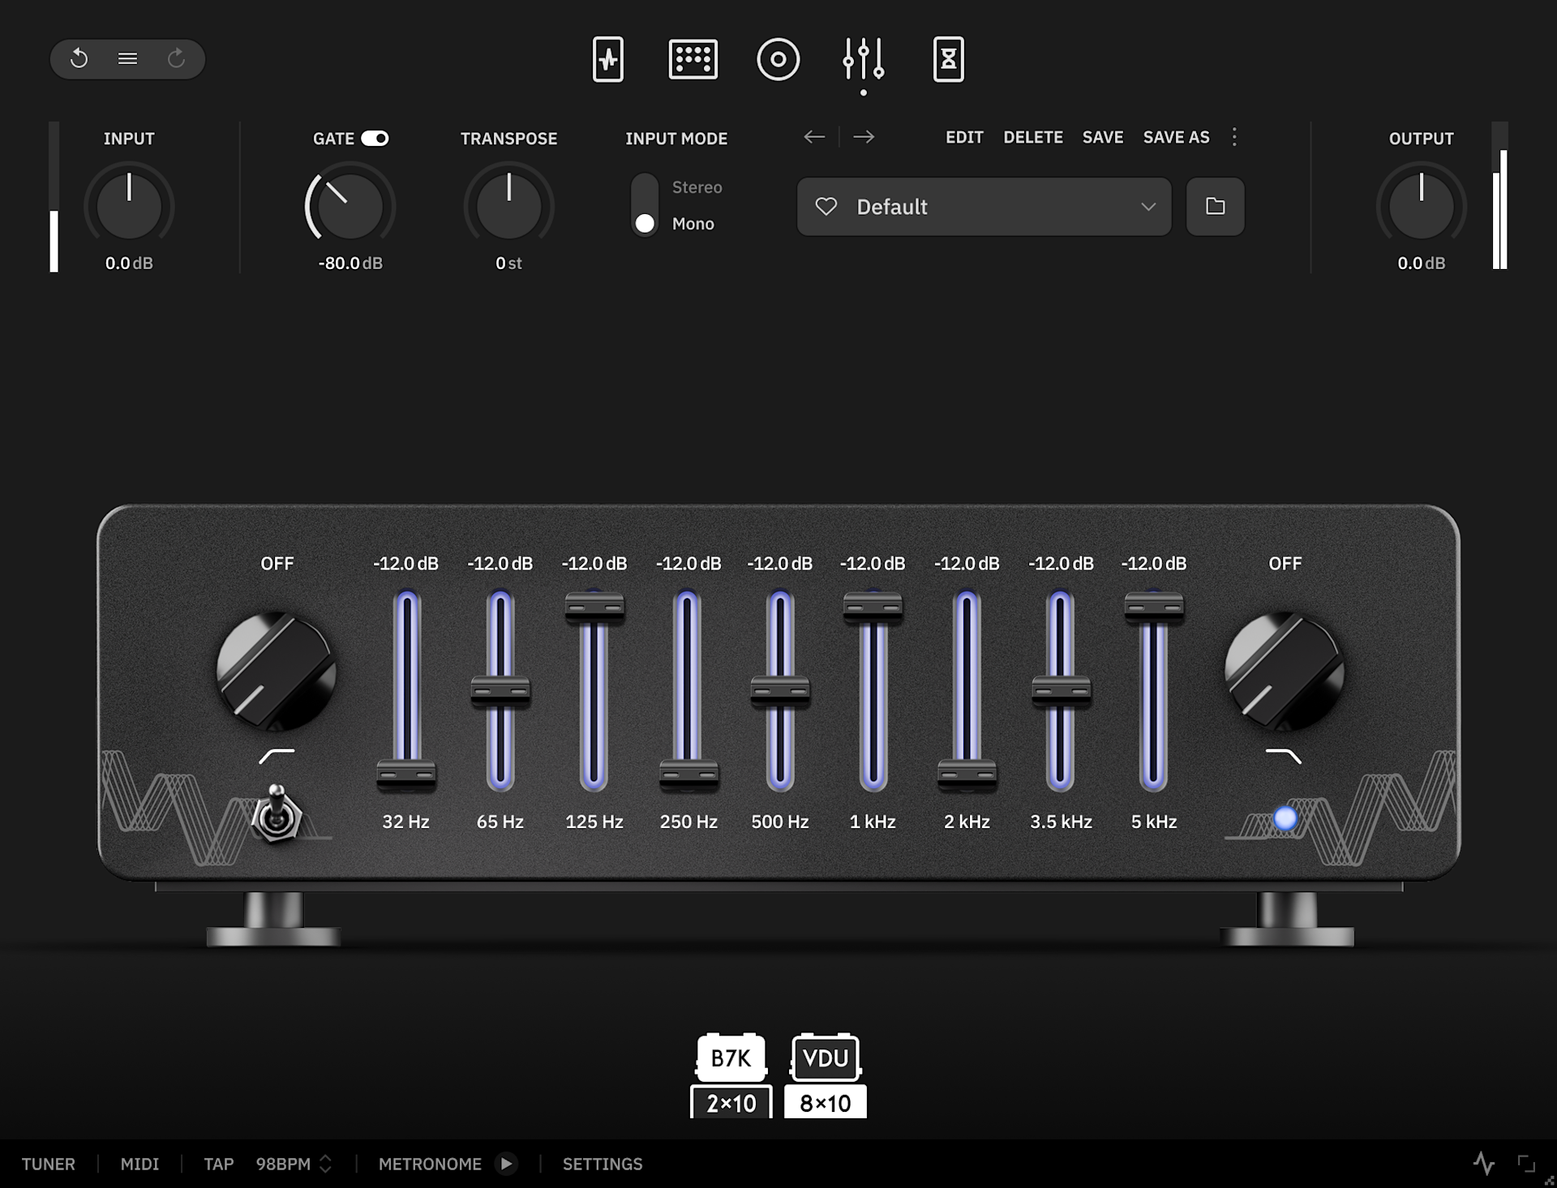Select the equalizer sliders section icon
The image size is (1557, 1188).
(863, 59)
